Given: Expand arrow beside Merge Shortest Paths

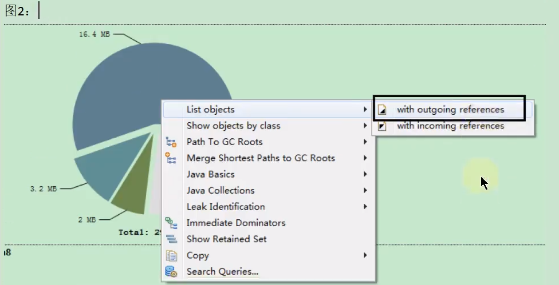Looking at the screenshot, I should tap(365, 158).
